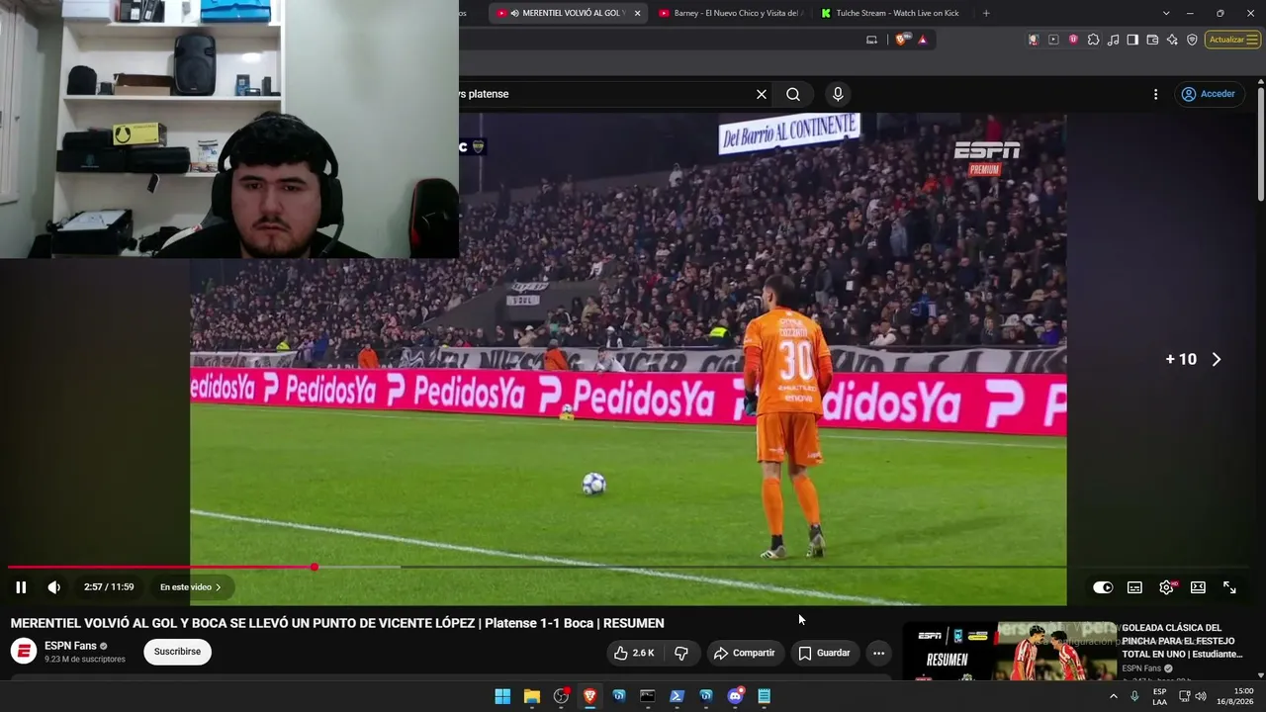This screenshot has width=1266, height=712.
Task: Sign in with the Acceder button
Action: pyautogui.click(x=1209, y=94)
